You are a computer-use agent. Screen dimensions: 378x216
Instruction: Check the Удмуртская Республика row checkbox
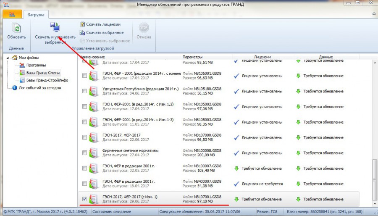(x=84, y=91)
